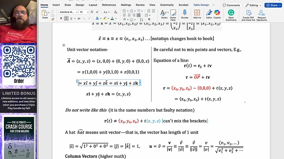Screen dimensions: 284x159
Task: Center align text
Action: [x=129, y=15]
